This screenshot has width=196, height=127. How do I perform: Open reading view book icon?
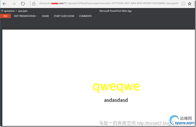pos(183,4)
